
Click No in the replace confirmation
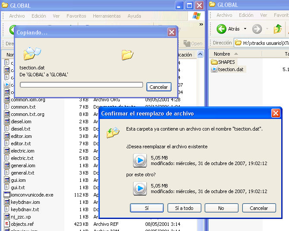pyautogui.click(x=221, y=208)
